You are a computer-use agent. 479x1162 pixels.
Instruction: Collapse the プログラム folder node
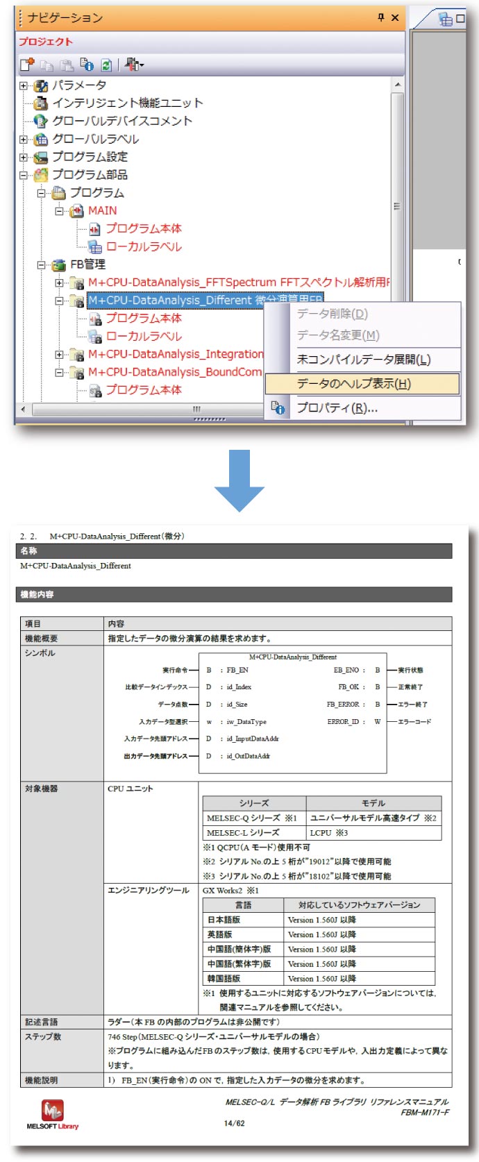tap(42, 194)
